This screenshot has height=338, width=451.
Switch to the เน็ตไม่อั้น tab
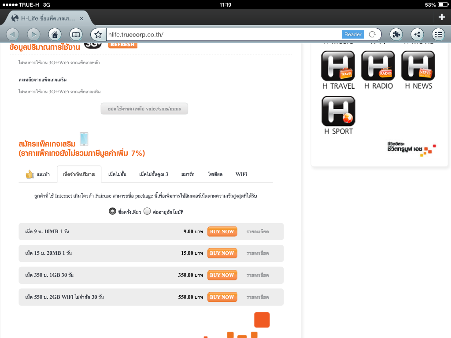pyautogui.click(x=117, y=174)
